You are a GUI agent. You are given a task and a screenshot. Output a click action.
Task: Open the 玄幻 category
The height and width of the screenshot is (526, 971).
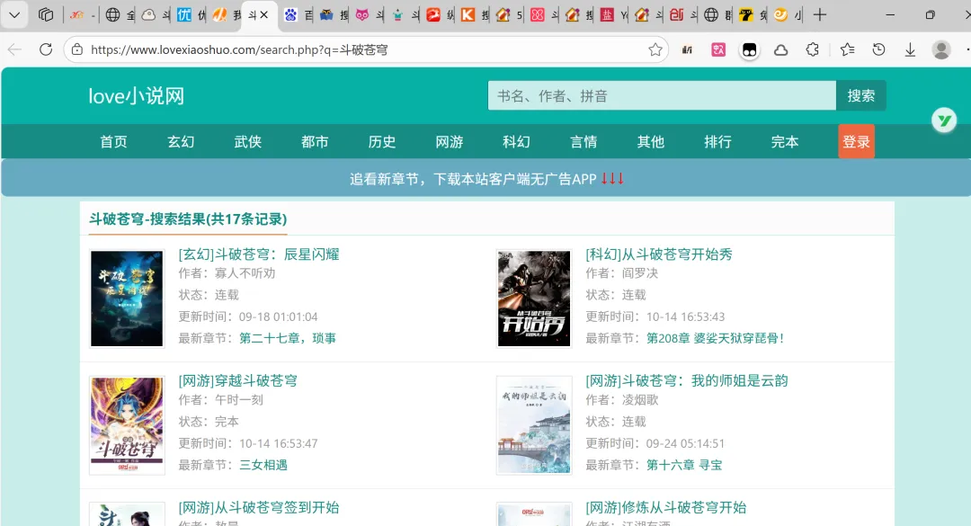(181, 142)
